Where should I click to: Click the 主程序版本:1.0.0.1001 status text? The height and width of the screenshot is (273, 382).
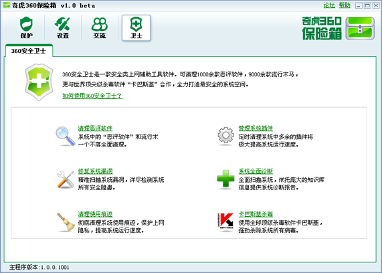coord(39,267)
